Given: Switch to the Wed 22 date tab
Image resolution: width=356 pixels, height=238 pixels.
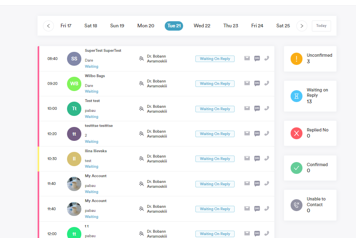Looking at the screenshot, I should [x=202, y=26].
